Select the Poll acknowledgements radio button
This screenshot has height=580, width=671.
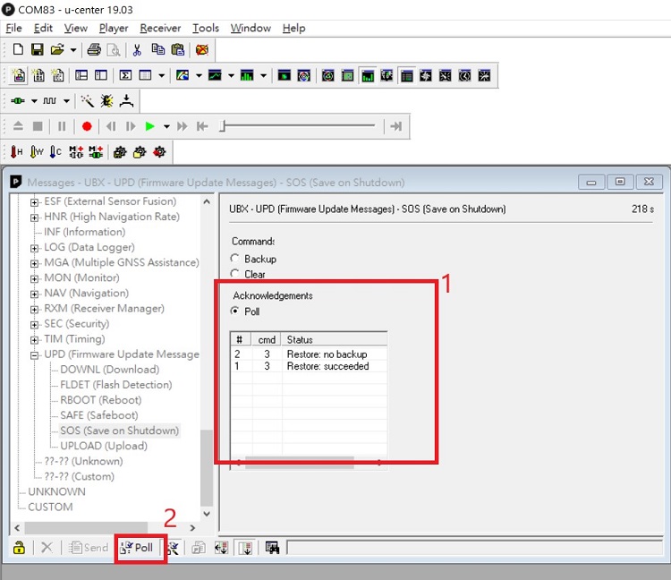(234, 311)
